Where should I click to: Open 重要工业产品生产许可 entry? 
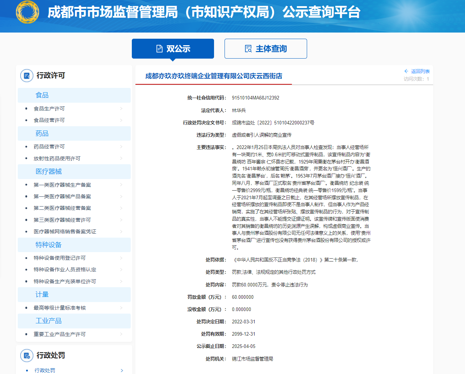click(60, 334)
